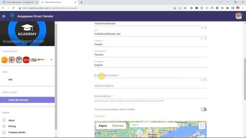The width and height of the screenshot is (246, 138).
Task: Close the Viber Admin Panel tab
Action: (x=75, y=2)
